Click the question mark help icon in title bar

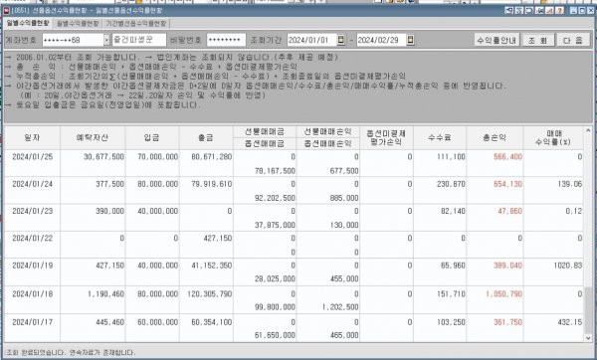(x=559, y=11)
